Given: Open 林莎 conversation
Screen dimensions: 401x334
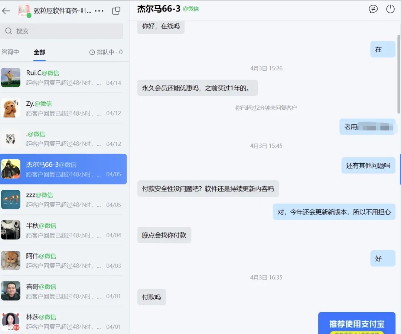Looking at the screenshot, I should point(63,321).
